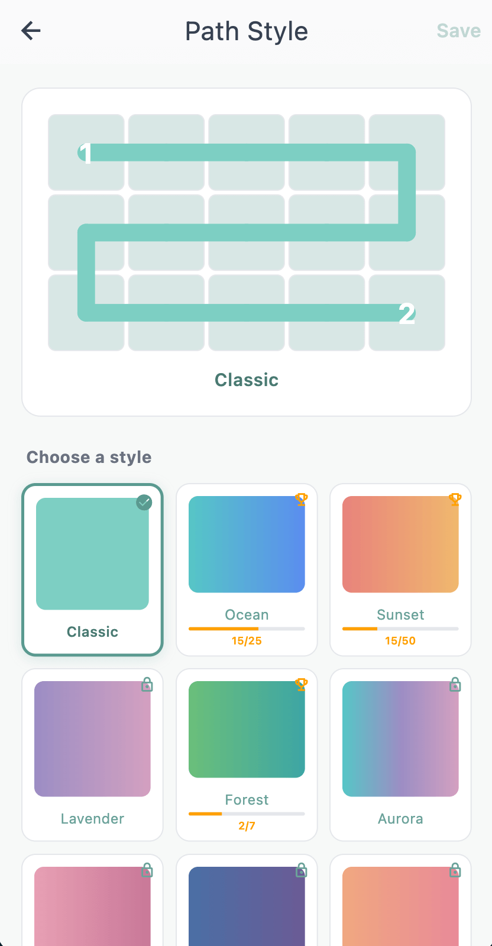Click the trophy icon on Forest
492x946 pixels.
tap(301, 685)
